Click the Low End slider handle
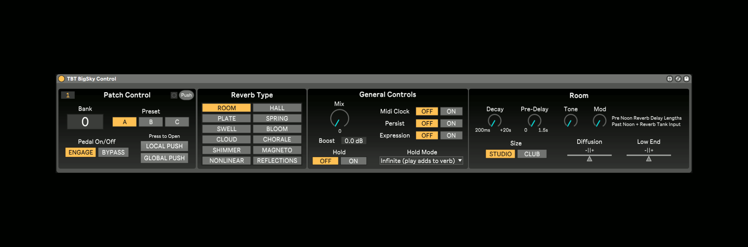Viewport: 748px width, 247px height. pyautogui.click(x=649, y=159)
